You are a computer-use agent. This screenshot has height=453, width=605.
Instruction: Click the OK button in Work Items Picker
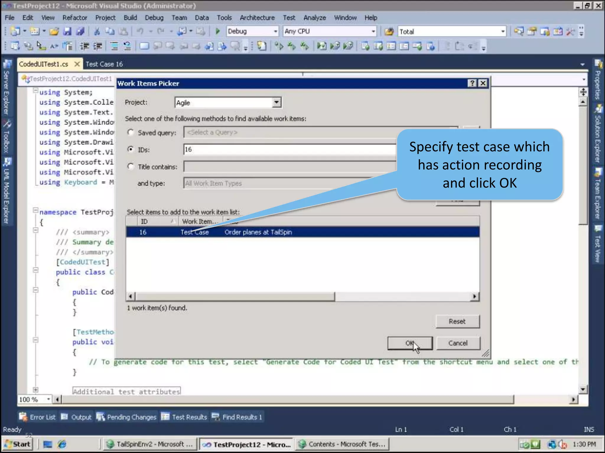410,343
